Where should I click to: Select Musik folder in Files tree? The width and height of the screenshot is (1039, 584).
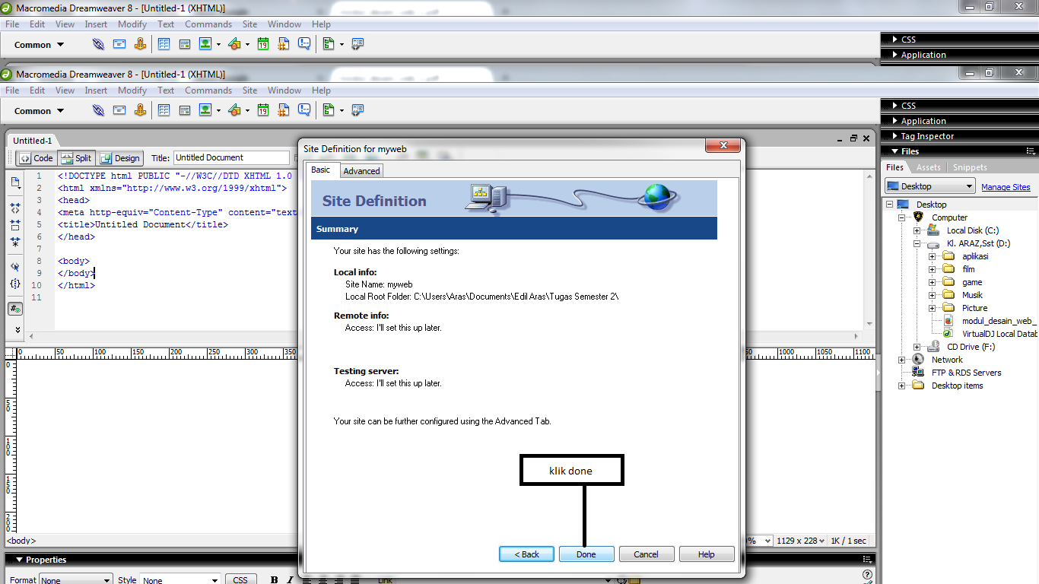[972, 295]
